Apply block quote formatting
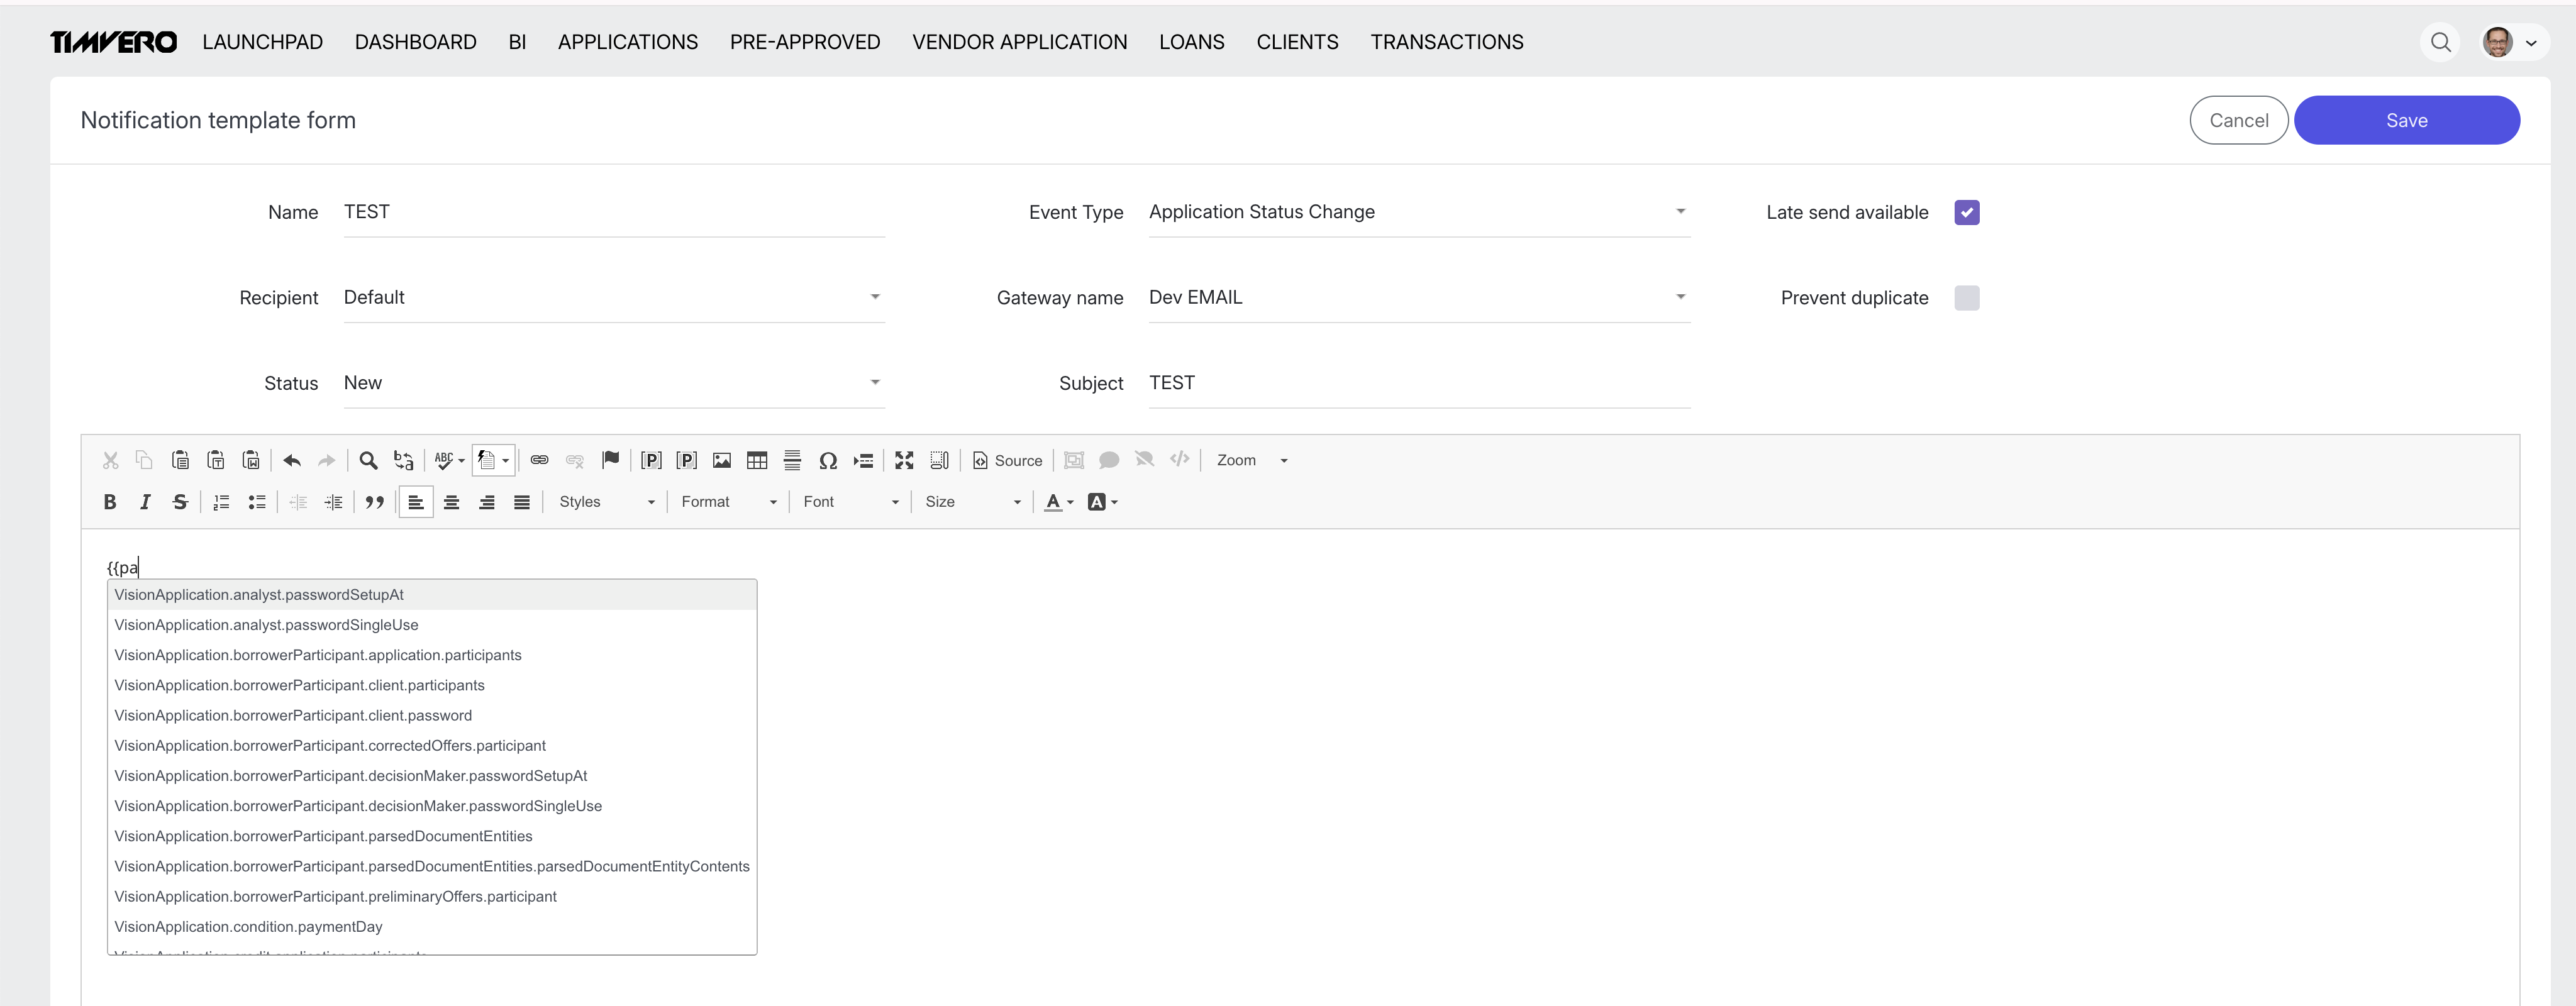 pos(375,502)
